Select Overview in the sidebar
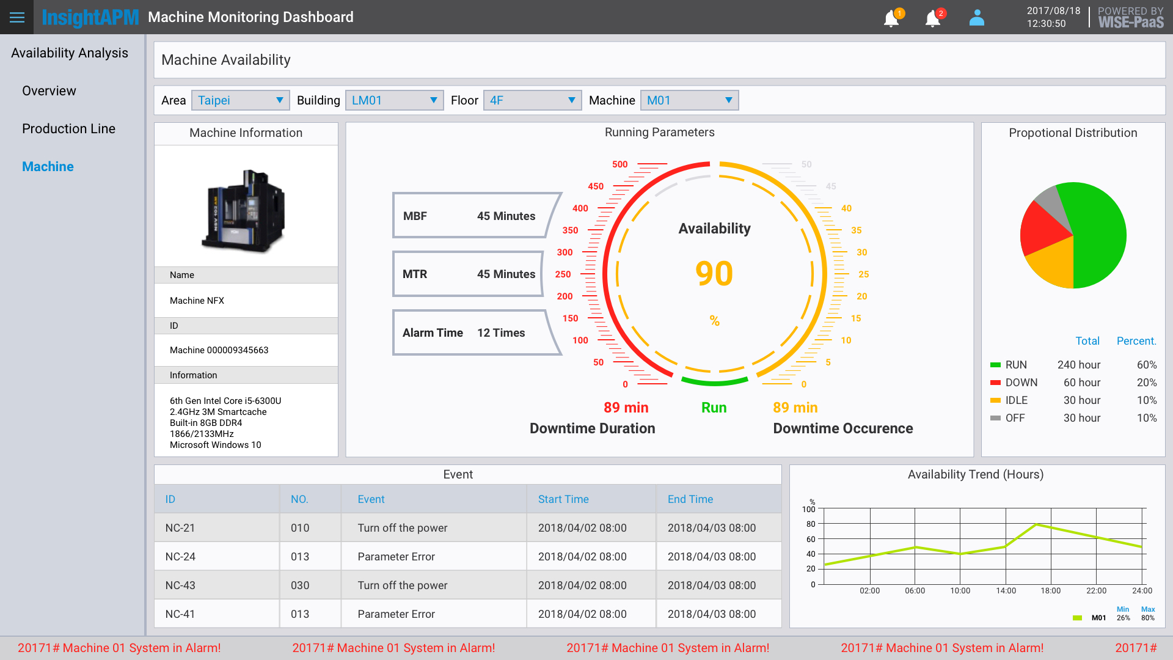Viewport: 1173px width, 660px height. pos(49,91)
